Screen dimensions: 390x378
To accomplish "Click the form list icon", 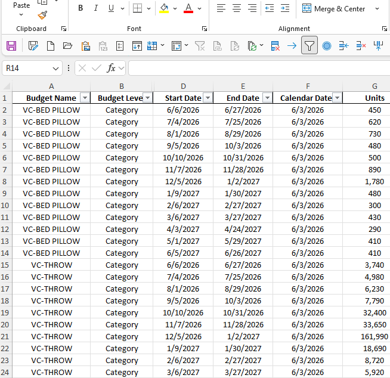I will coord(120,46).
